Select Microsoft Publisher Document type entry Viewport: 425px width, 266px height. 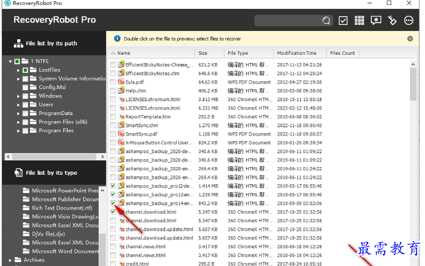[65, 199]
